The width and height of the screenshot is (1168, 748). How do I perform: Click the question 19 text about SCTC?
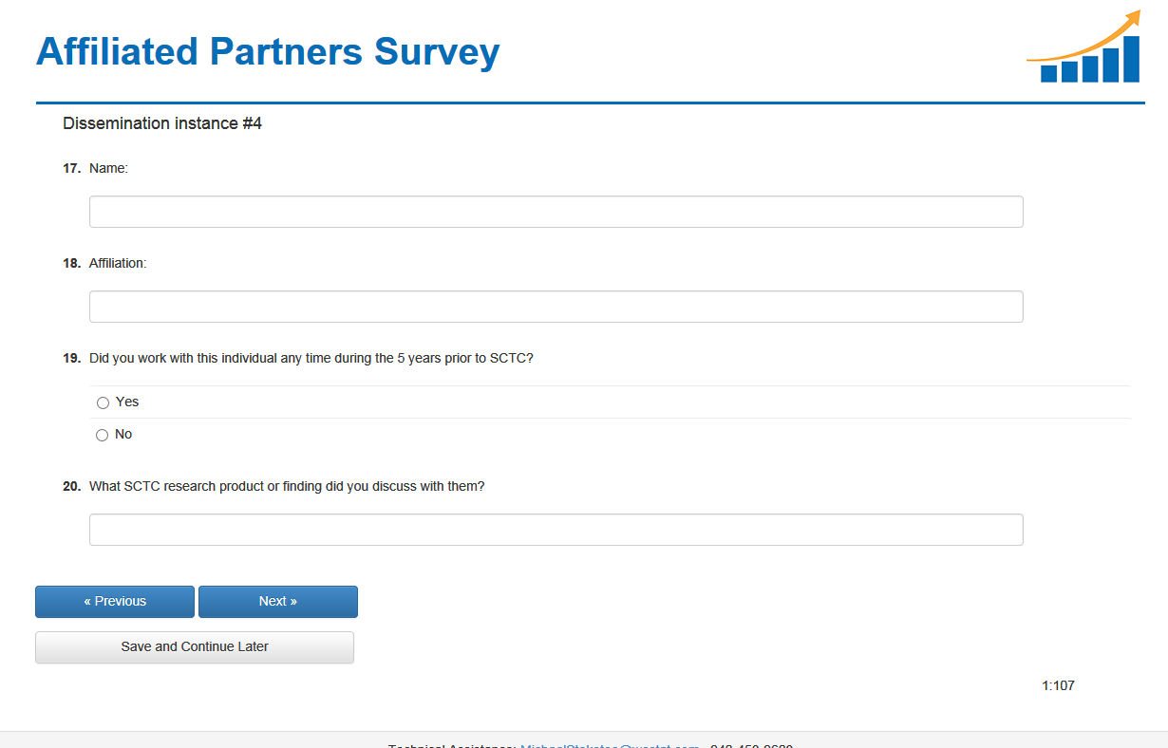[x=311, y=359]
